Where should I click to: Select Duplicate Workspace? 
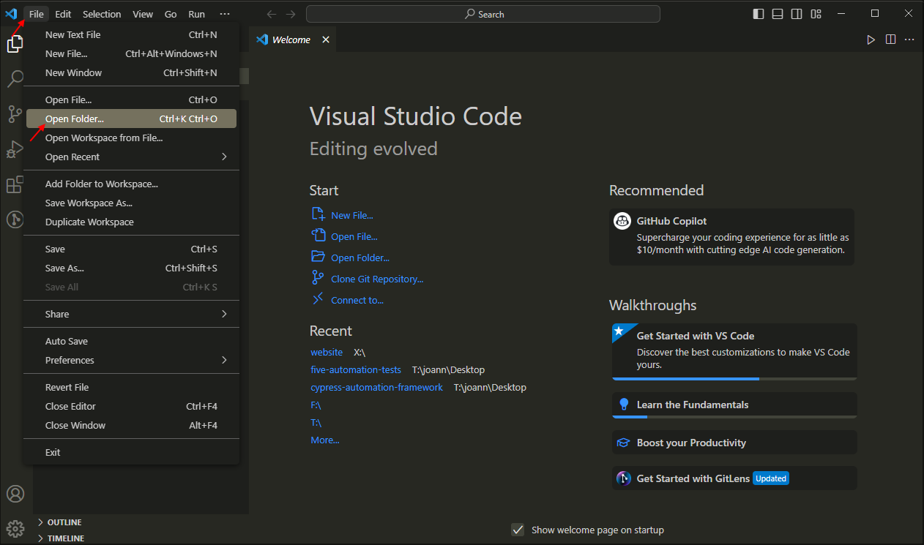[132, 222]
